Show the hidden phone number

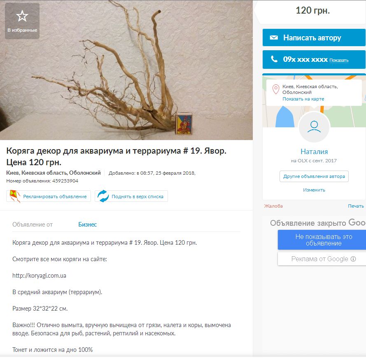click(x=339, y=60)
